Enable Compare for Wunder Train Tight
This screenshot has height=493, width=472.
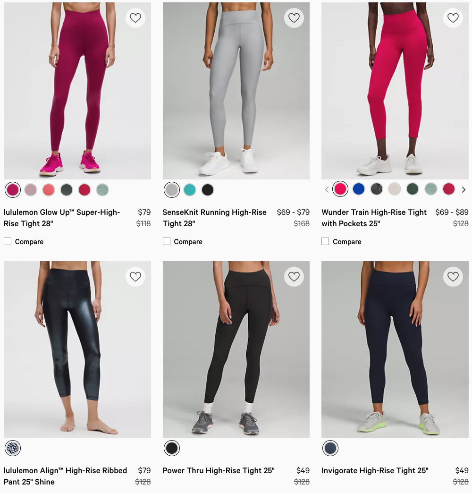(325, 241)
